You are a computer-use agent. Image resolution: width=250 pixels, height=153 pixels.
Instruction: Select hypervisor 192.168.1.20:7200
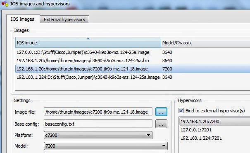215,121
